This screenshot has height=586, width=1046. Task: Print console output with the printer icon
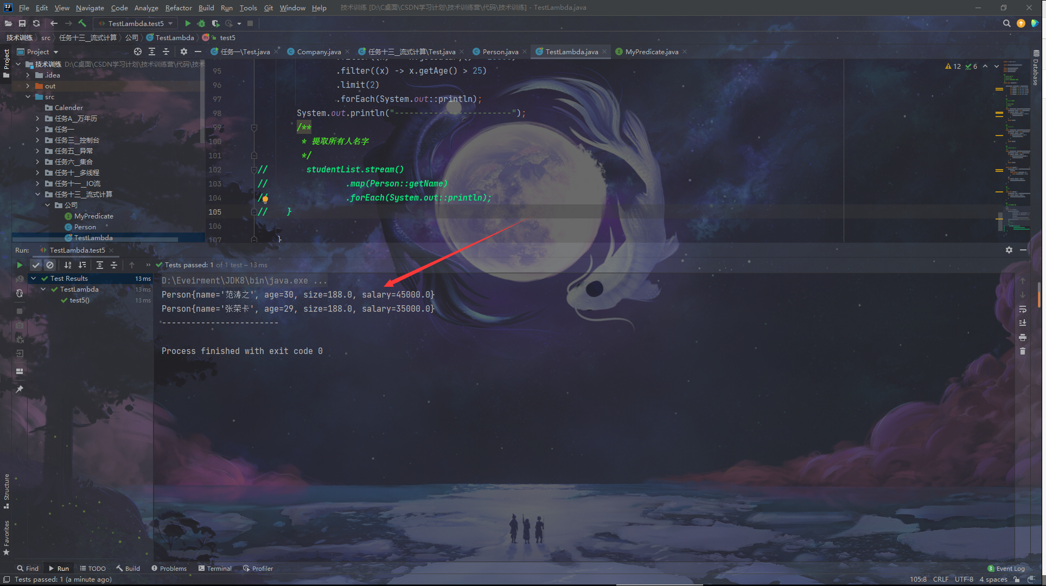[x=1023, y=337]
